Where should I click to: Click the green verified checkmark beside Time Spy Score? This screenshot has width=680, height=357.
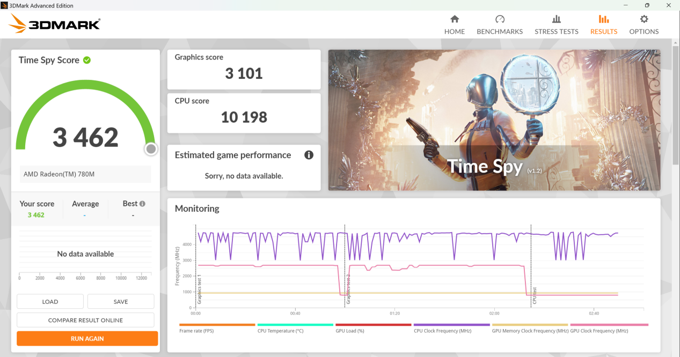(87, 60)
